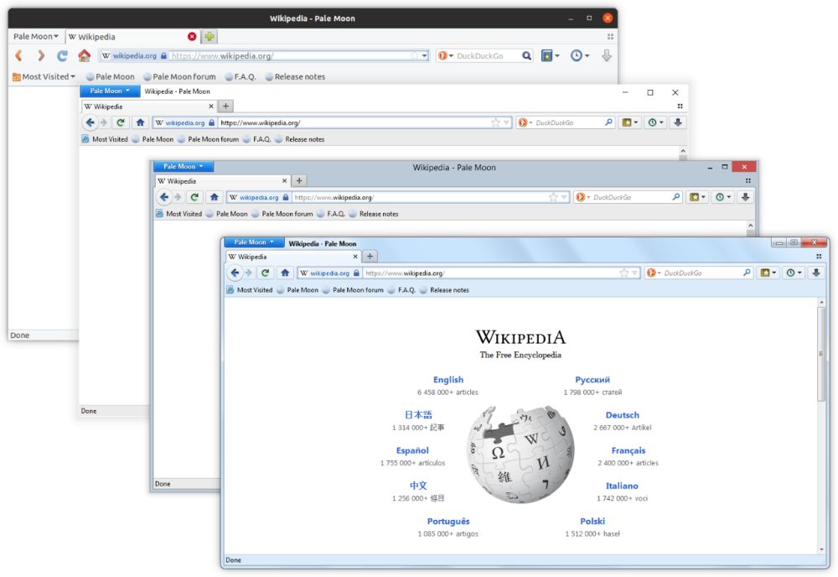The height and width of the screenshot is (577, 838).
Task: Click red Home icon in the Ubuntu window
Action: [x=84, y=55]
